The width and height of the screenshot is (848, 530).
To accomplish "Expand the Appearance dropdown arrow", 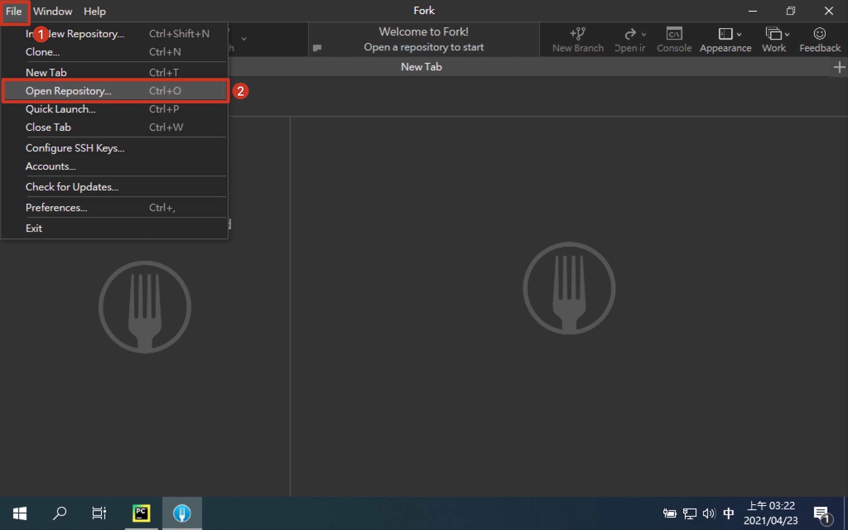I will pos(739,34).
